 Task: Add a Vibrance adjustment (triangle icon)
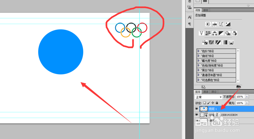[201, 33]
